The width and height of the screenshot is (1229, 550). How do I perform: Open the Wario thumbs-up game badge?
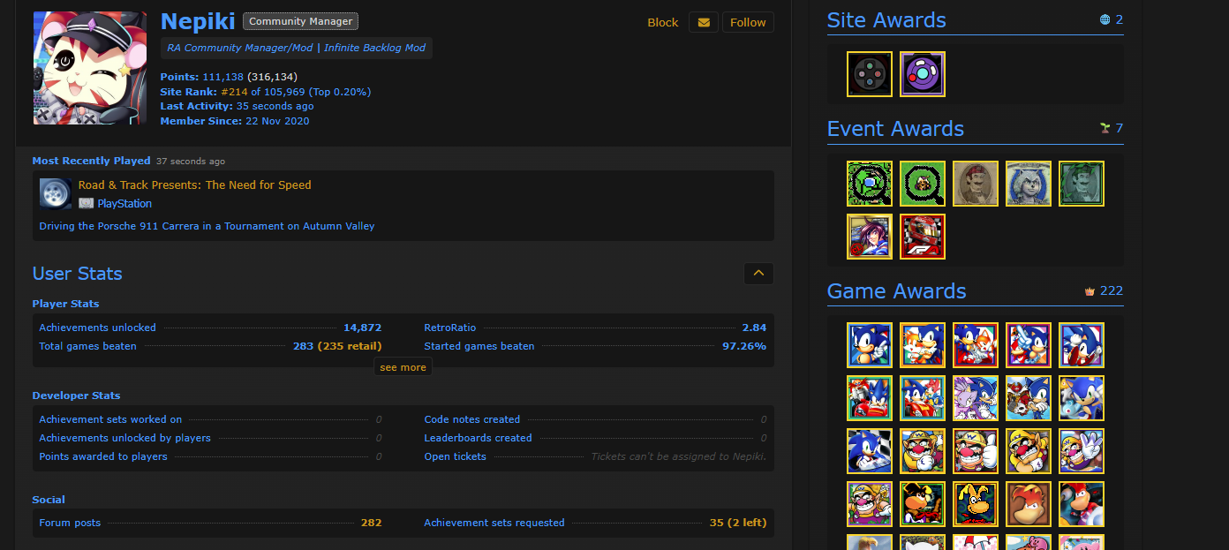(976, 451)
